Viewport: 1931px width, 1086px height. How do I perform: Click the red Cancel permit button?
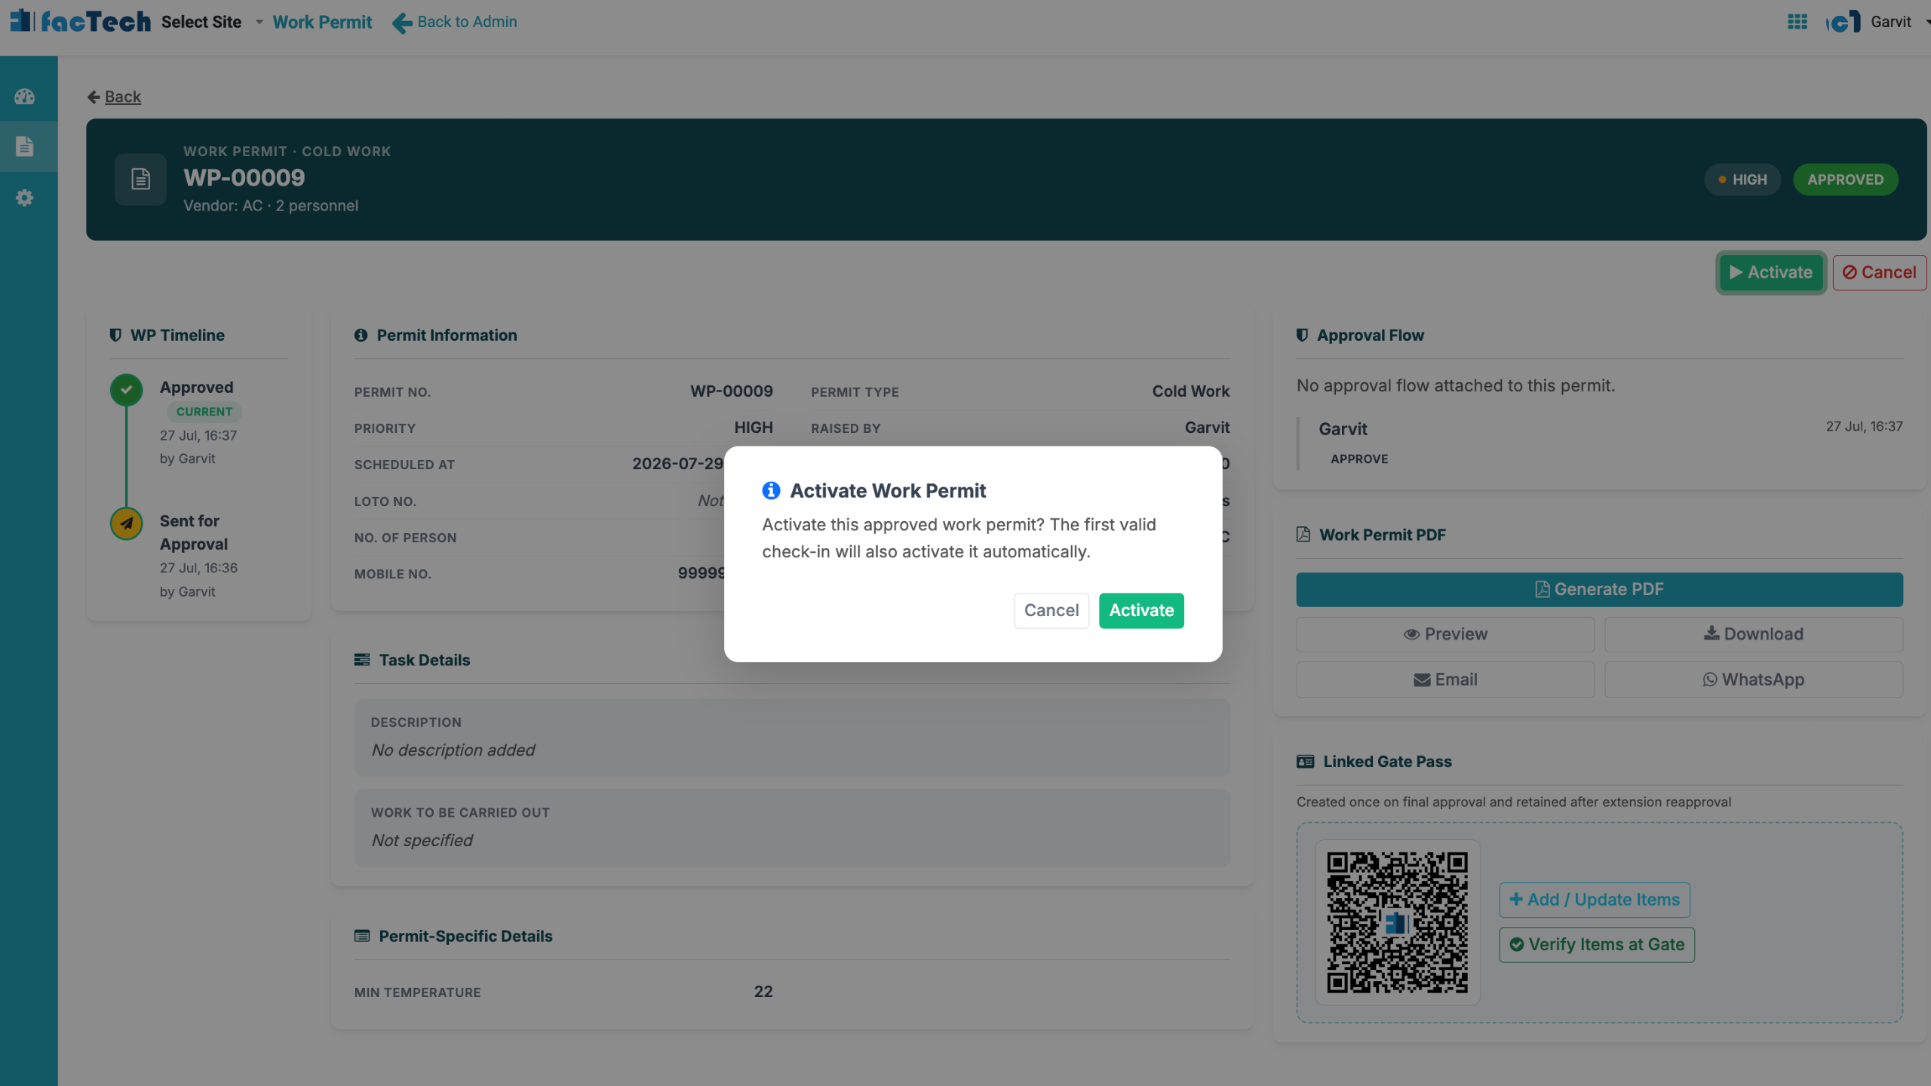[1879, 272]
